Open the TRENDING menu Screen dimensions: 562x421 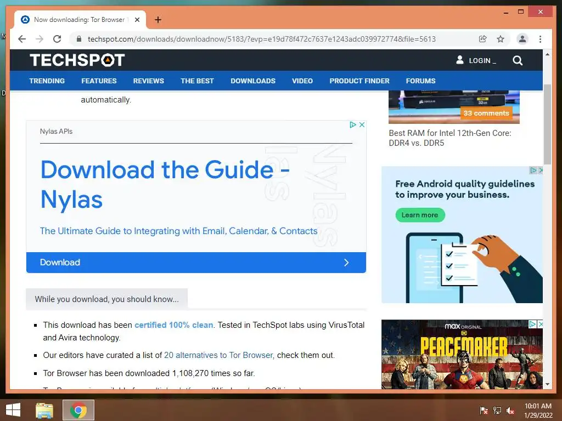47,81
